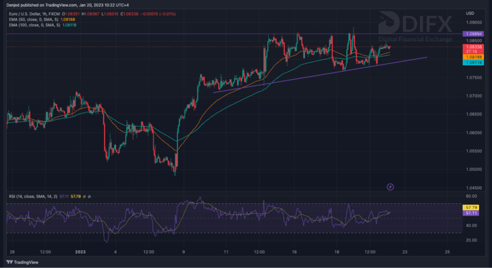Click the purple lightning bolt icon

(390, 186)
